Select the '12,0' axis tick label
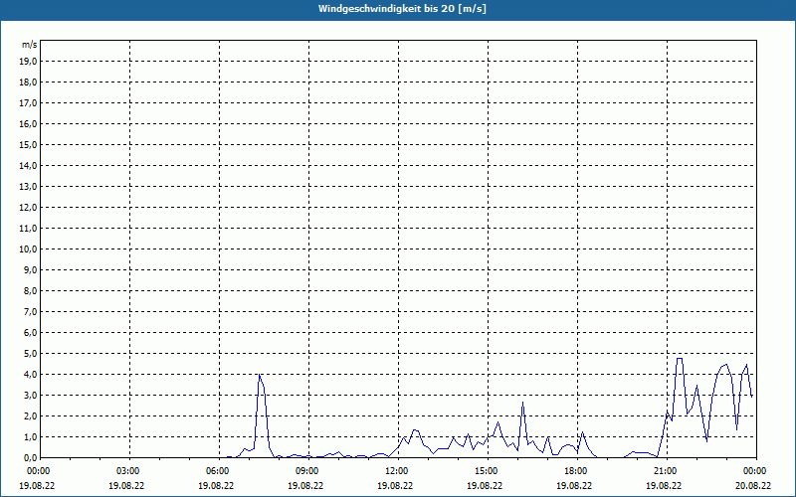 pos(29,208)
